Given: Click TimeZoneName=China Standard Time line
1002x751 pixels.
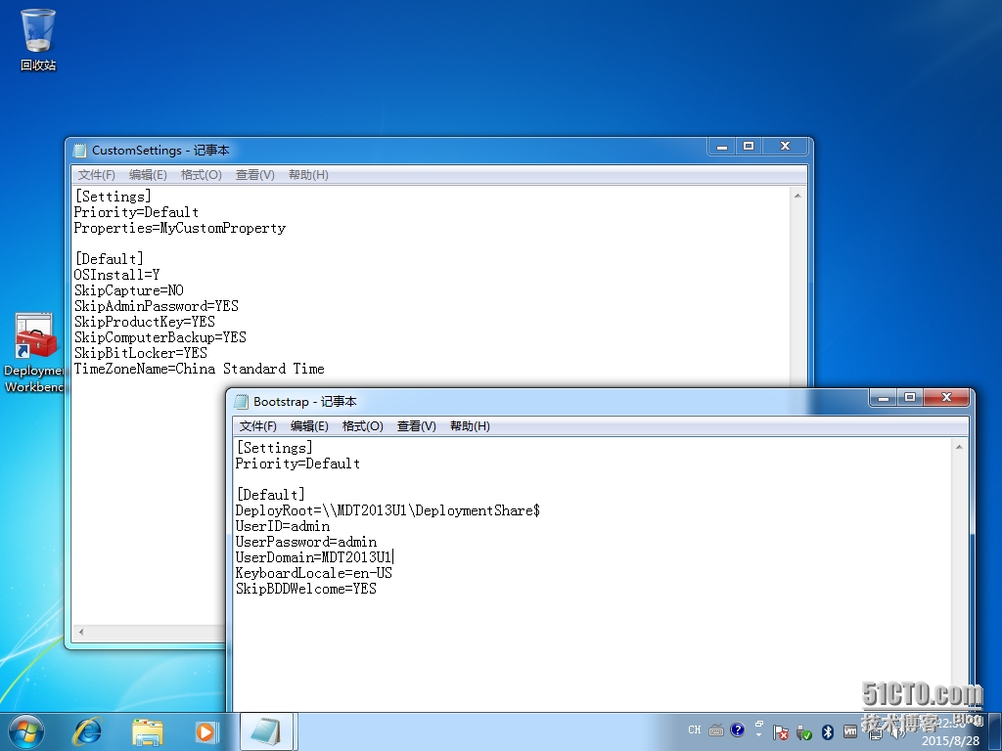Looking at the screenshot, I should pyautogui.click(x=199, y=369).
